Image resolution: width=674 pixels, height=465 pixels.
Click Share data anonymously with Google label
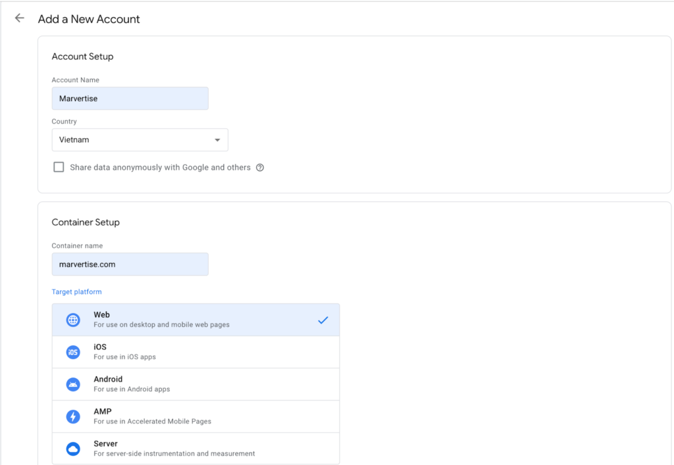pyautogui.click(x=161, y=168)
